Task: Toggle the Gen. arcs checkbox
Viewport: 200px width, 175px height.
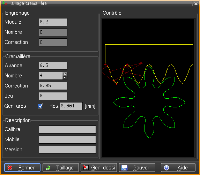Action: (x=40, y=106)
